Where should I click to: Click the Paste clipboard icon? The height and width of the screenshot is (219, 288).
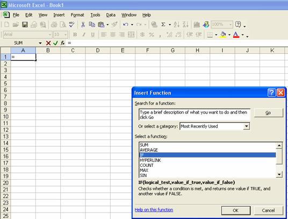101,24
